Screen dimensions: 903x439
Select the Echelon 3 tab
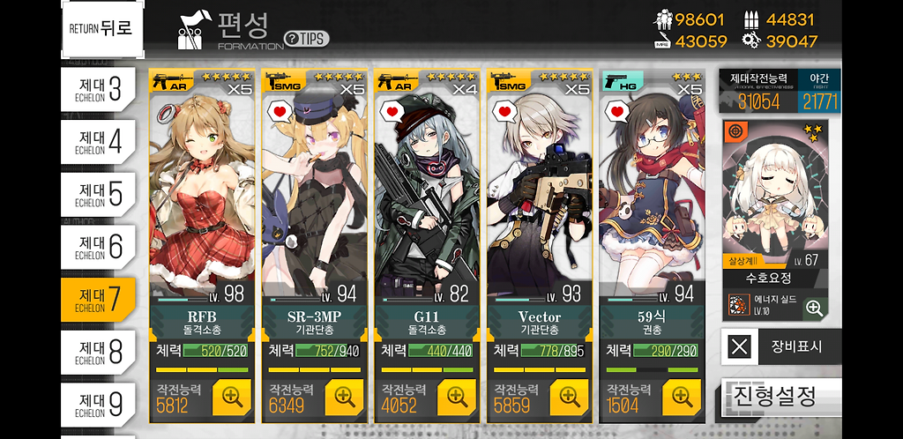tap(99, 89)
